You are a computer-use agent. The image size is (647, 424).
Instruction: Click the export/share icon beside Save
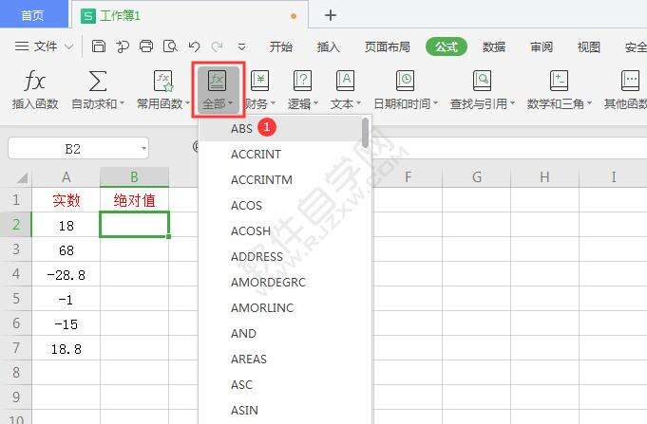[123, 46]
